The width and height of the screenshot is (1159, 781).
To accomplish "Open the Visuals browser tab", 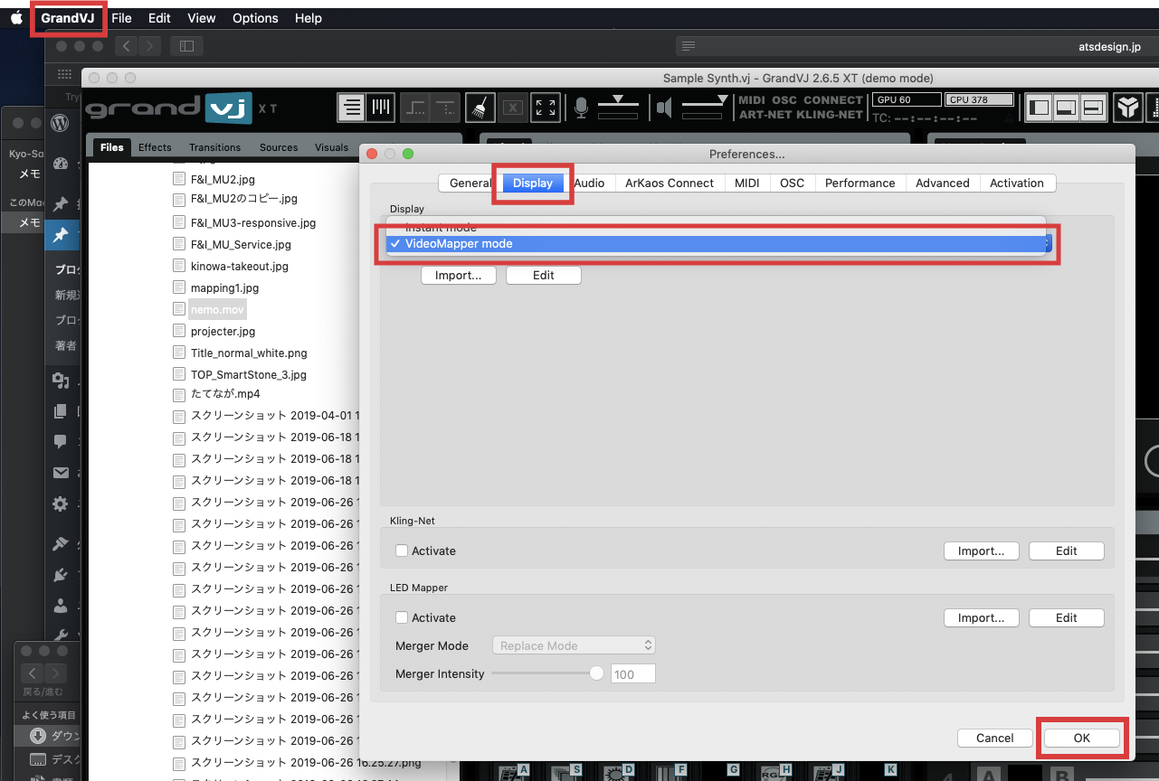I will [x=331, y=147].
